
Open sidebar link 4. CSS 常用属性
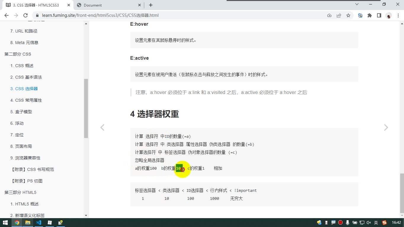coord(26,100)
